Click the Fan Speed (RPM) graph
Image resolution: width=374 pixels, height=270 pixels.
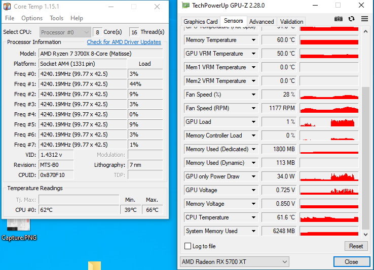click(x=329, y=108)
